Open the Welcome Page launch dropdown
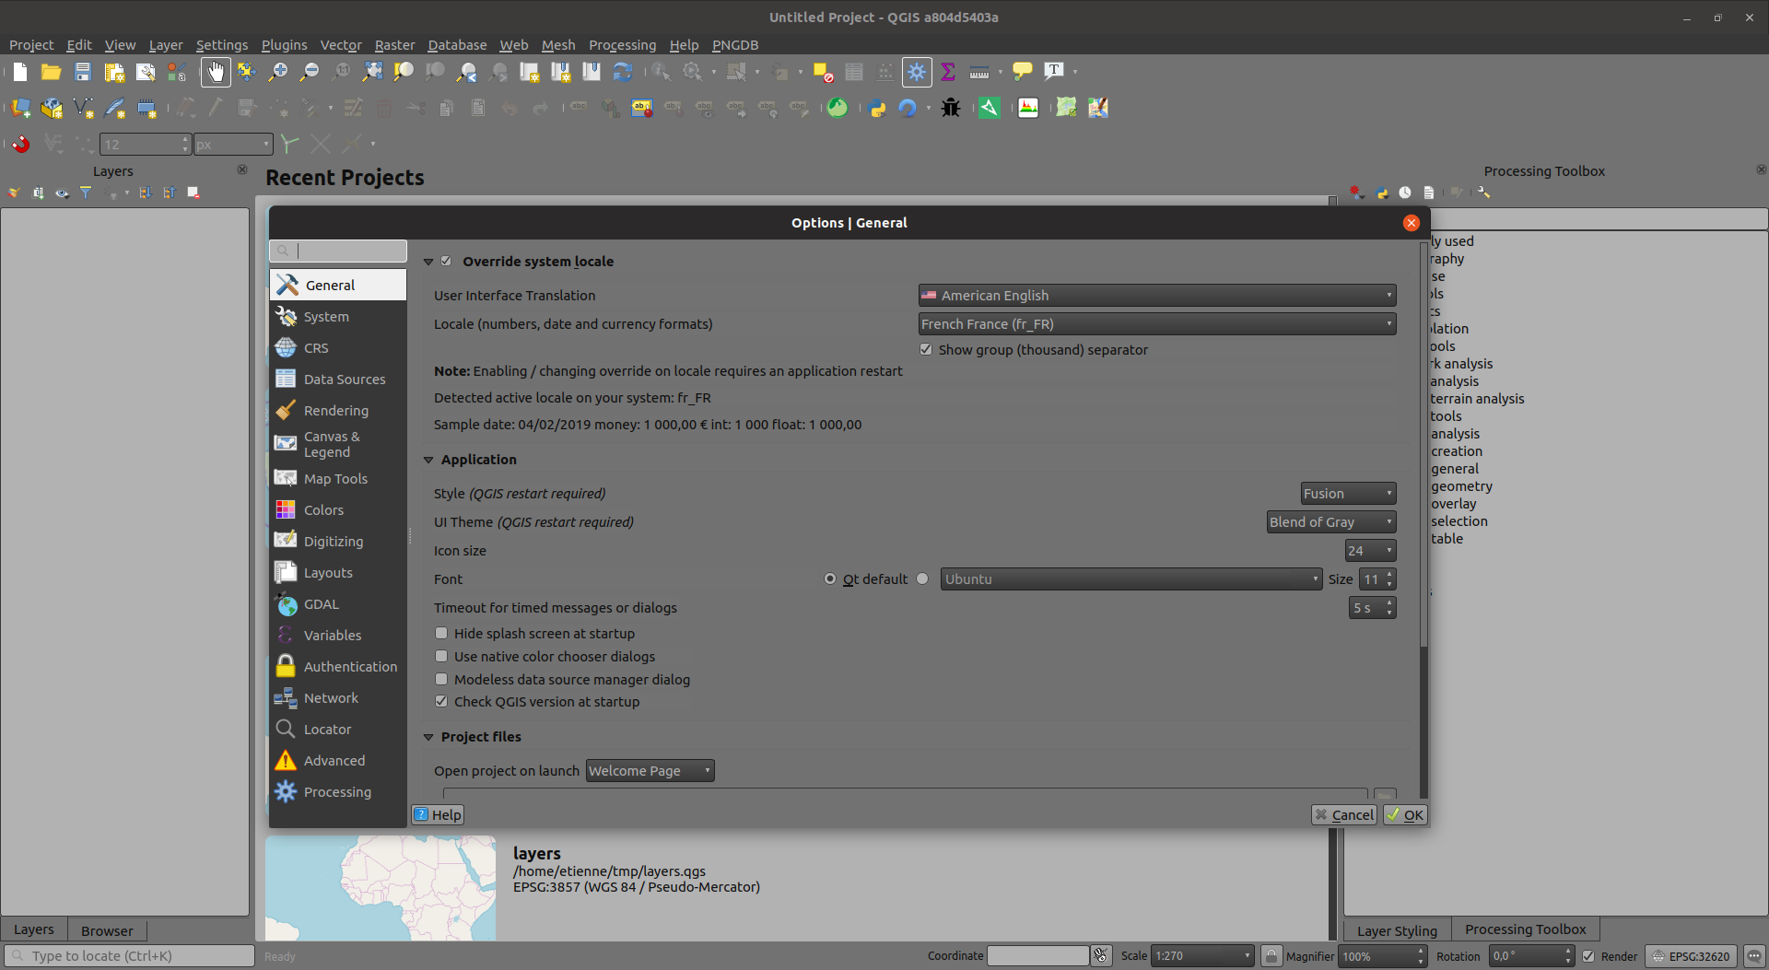The height and width of the screenshot is (970, 1769). coord(650,771)
